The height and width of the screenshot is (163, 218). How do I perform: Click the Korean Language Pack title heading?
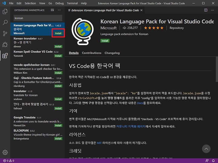tap(157, 21)
